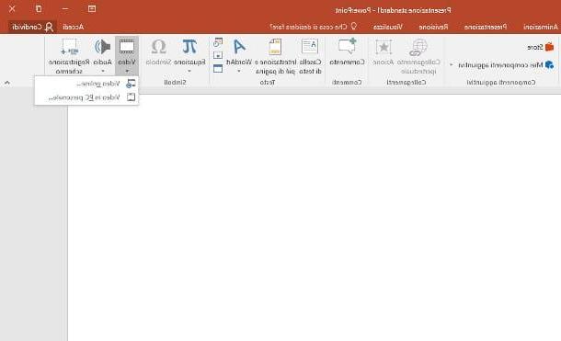Screen dimensions: 561x341
Task: Insert a Collegamento ipertestuale
Action: pyautogui.click(x=418, y=55)
